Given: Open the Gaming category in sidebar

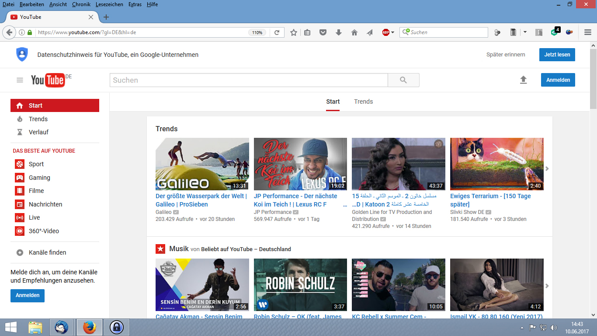Looking at the screenshot, I should 39,178.
